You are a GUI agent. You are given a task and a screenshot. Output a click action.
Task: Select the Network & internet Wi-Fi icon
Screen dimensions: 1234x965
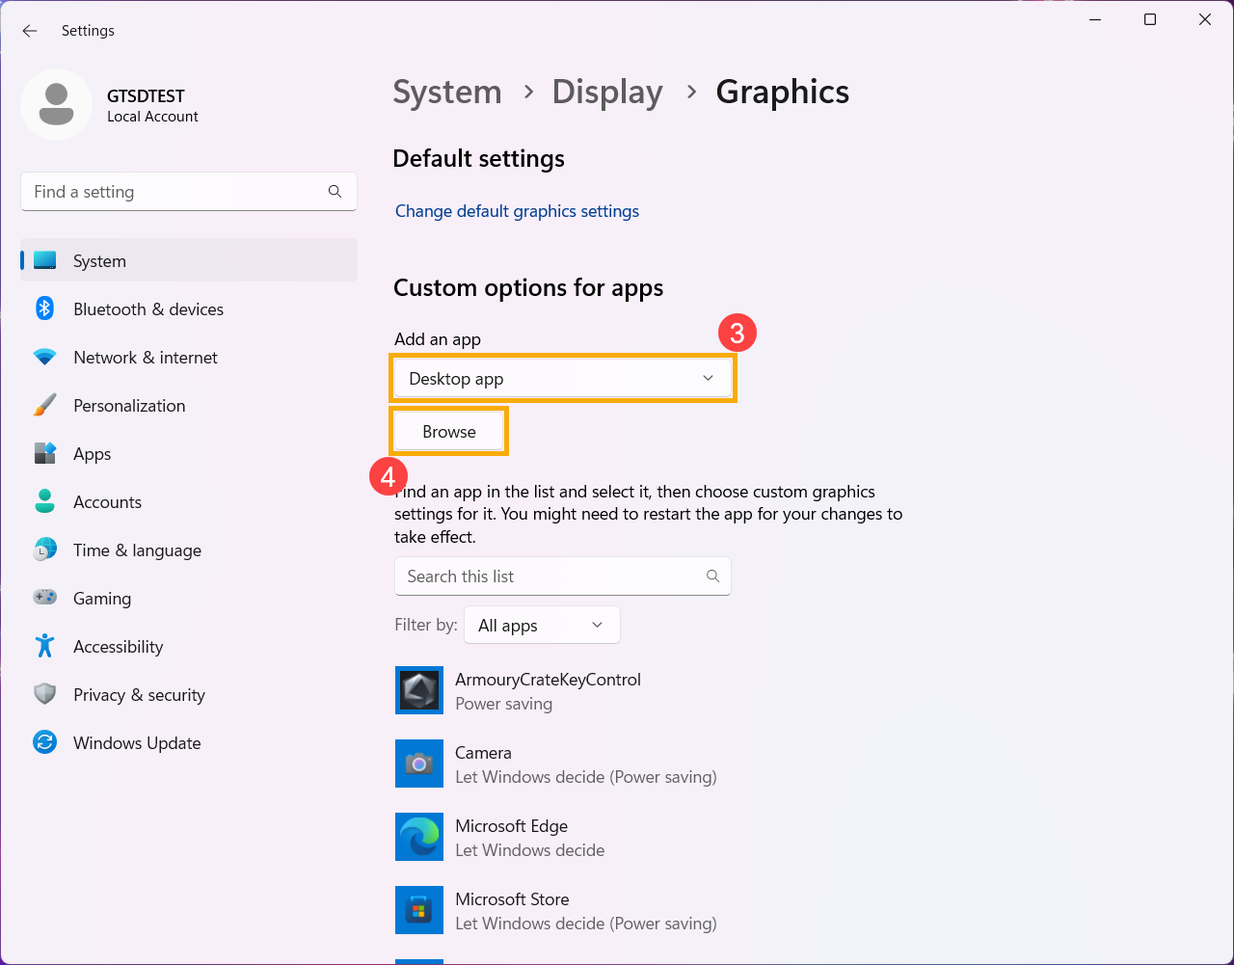pos(44,358)
